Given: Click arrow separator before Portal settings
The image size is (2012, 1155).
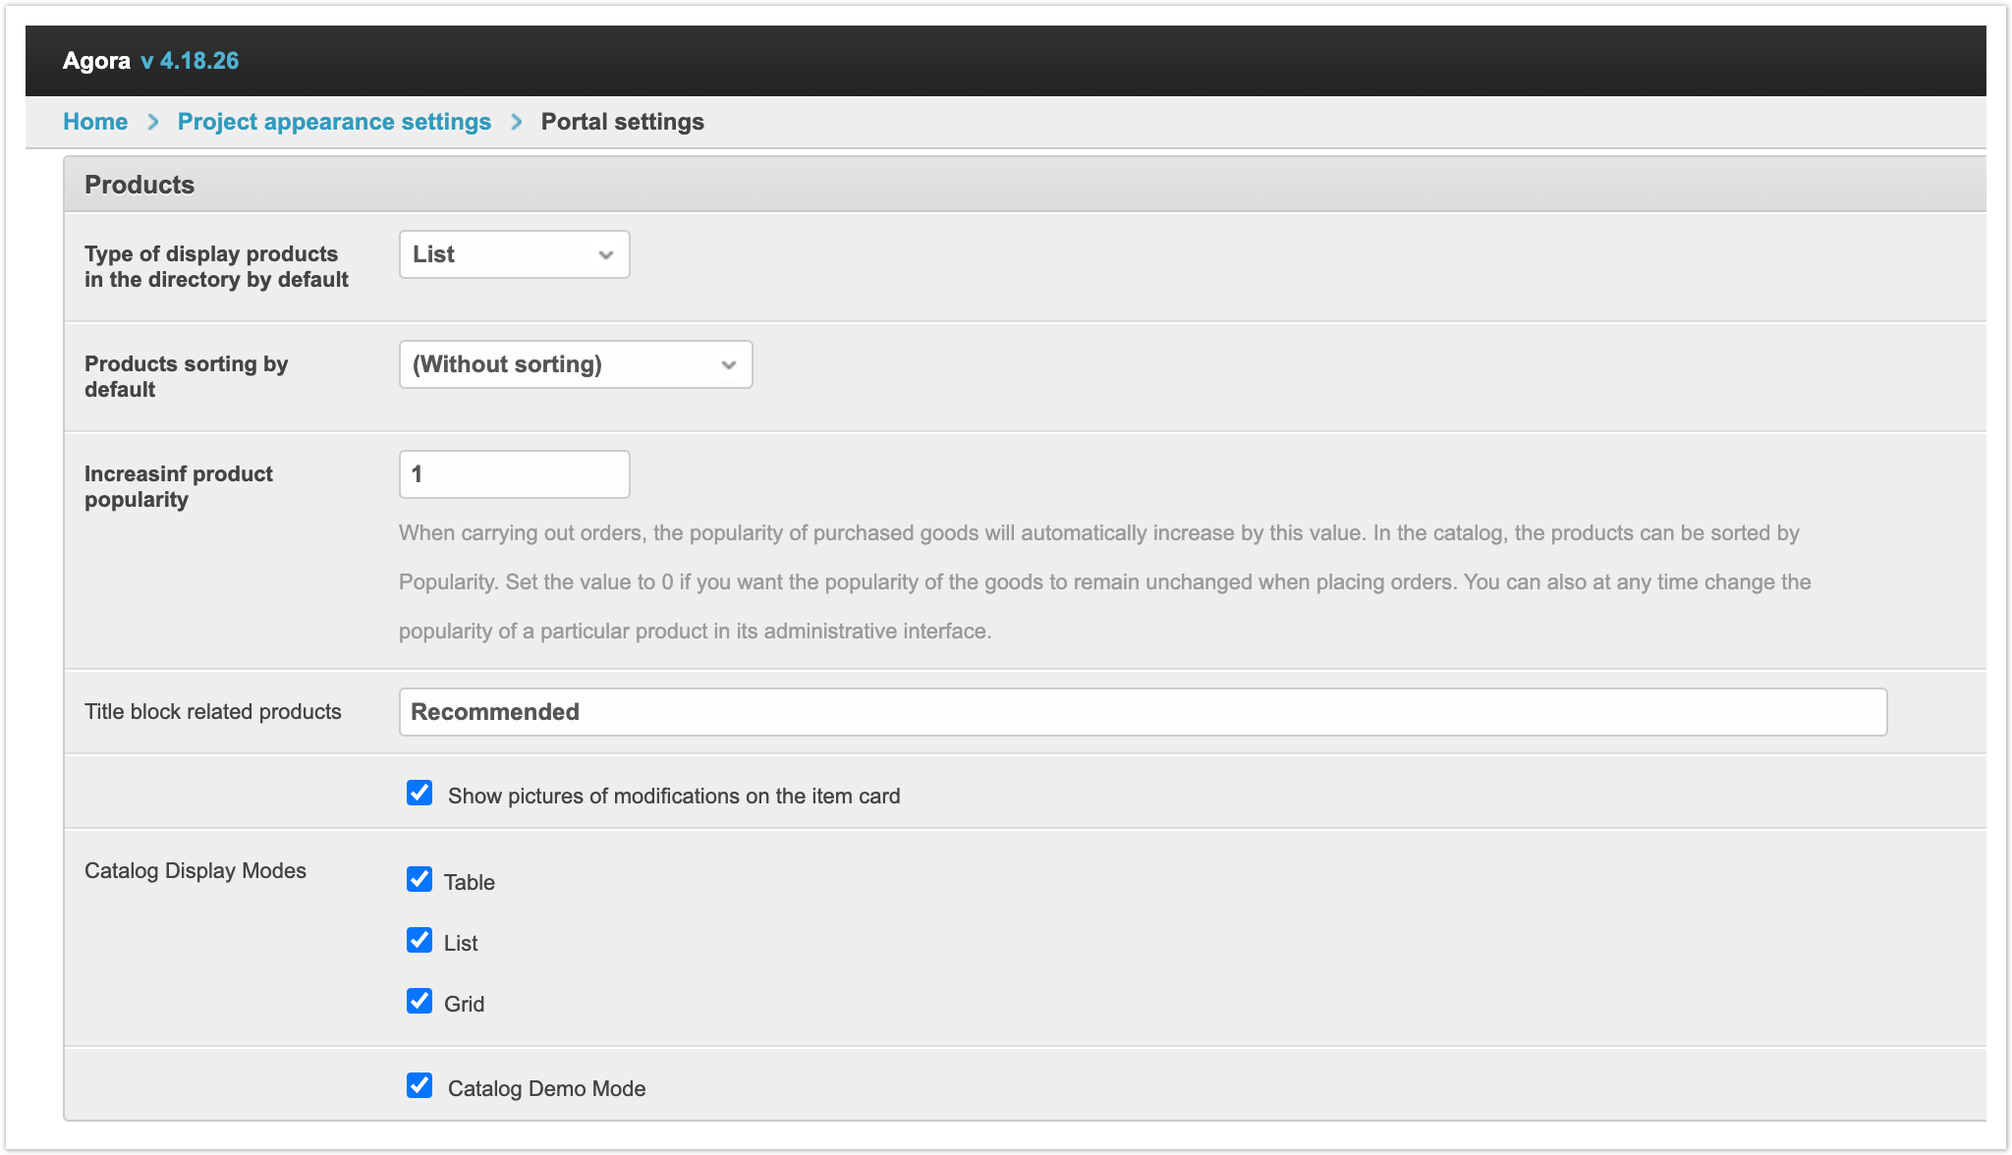Looking at the screenshot, I should [517, 122].
